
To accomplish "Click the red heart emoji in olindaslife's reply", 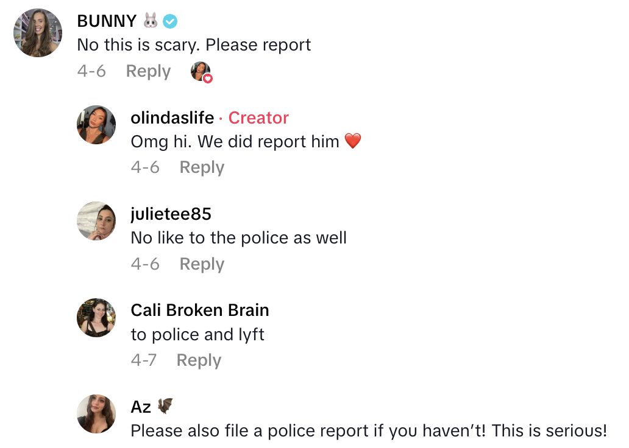I will pyautogui.click(x=352, y=141).
